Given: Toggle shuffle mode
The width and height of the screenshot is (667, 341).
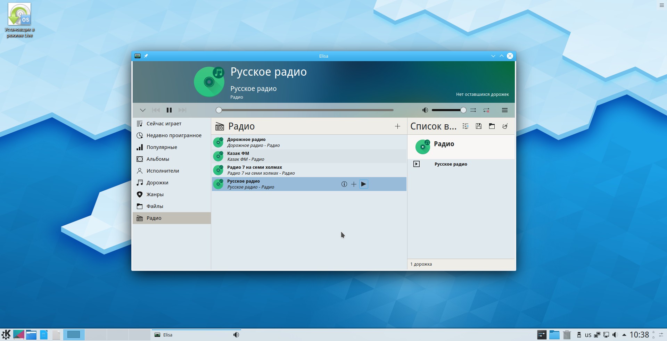Looking at the screenshot, I should pyautogui.click(x=473, y=110).
